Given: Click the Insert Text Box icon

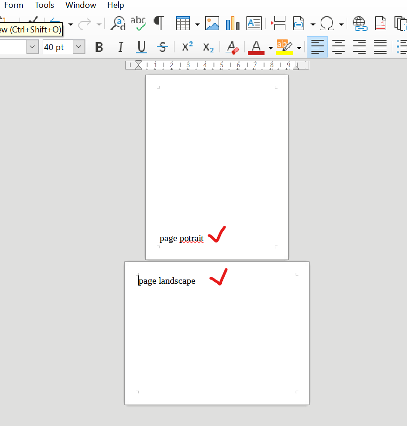Looking at the screenshot, I should pyautogui.click(x=254, y=23).
